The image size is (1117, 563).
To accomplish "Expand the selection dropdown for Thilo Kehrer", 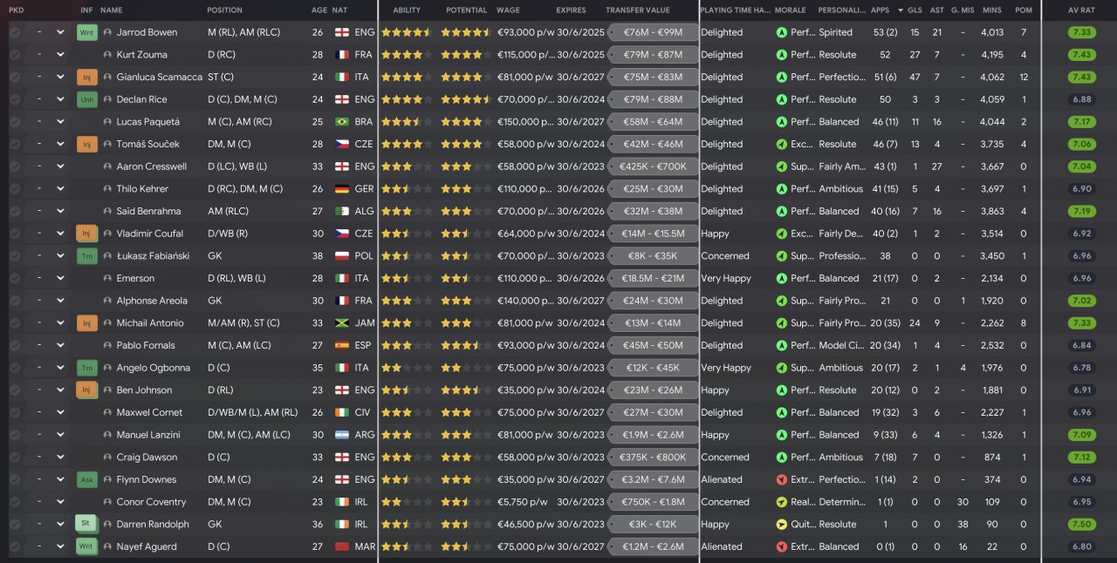I will tap(60, 189).
